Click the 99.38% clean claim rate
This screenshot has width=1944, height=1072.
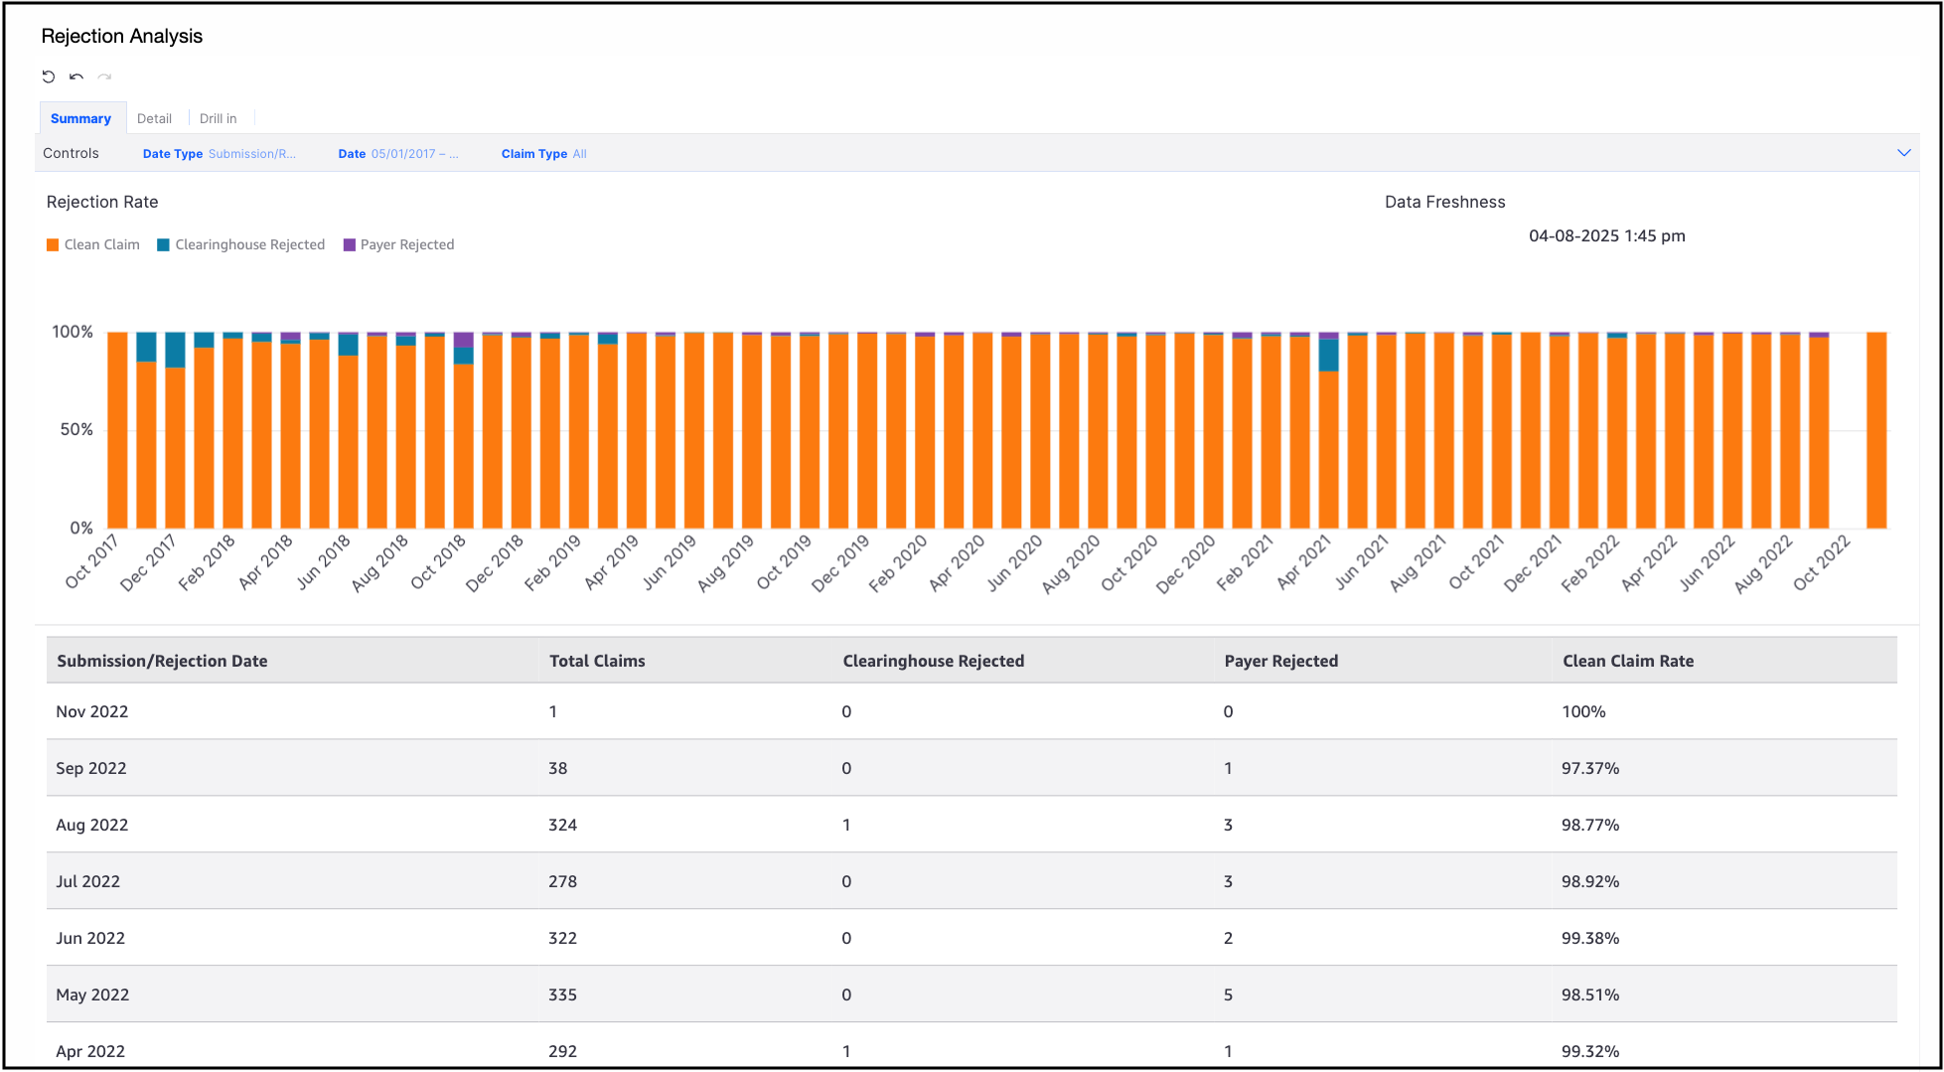(x=1590, y=938)
